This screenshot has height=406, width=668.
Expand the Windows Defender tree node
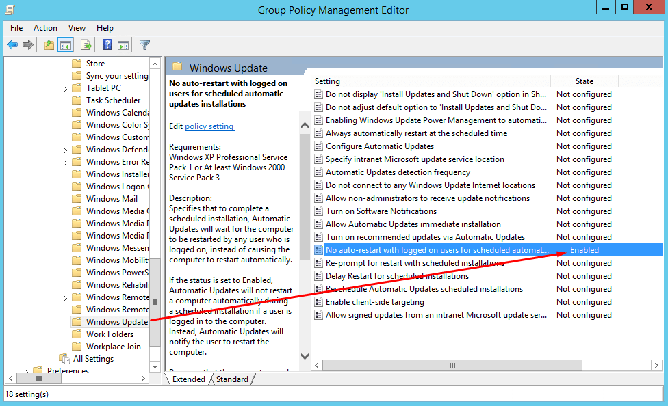pyautogui.click(x=65, y=150)
